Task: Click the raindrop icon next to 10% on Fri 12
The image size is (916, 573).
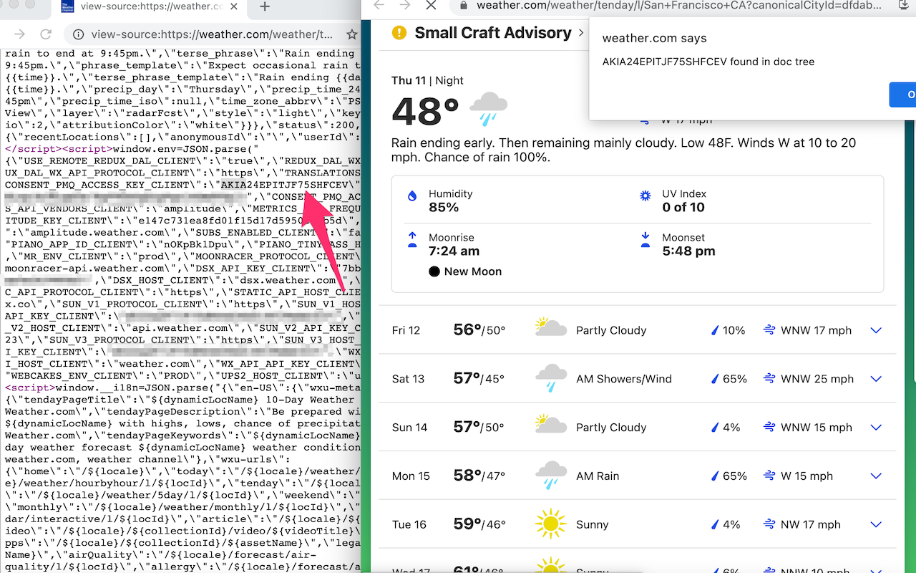Action: pyautogui.click(x=714, y=330)
